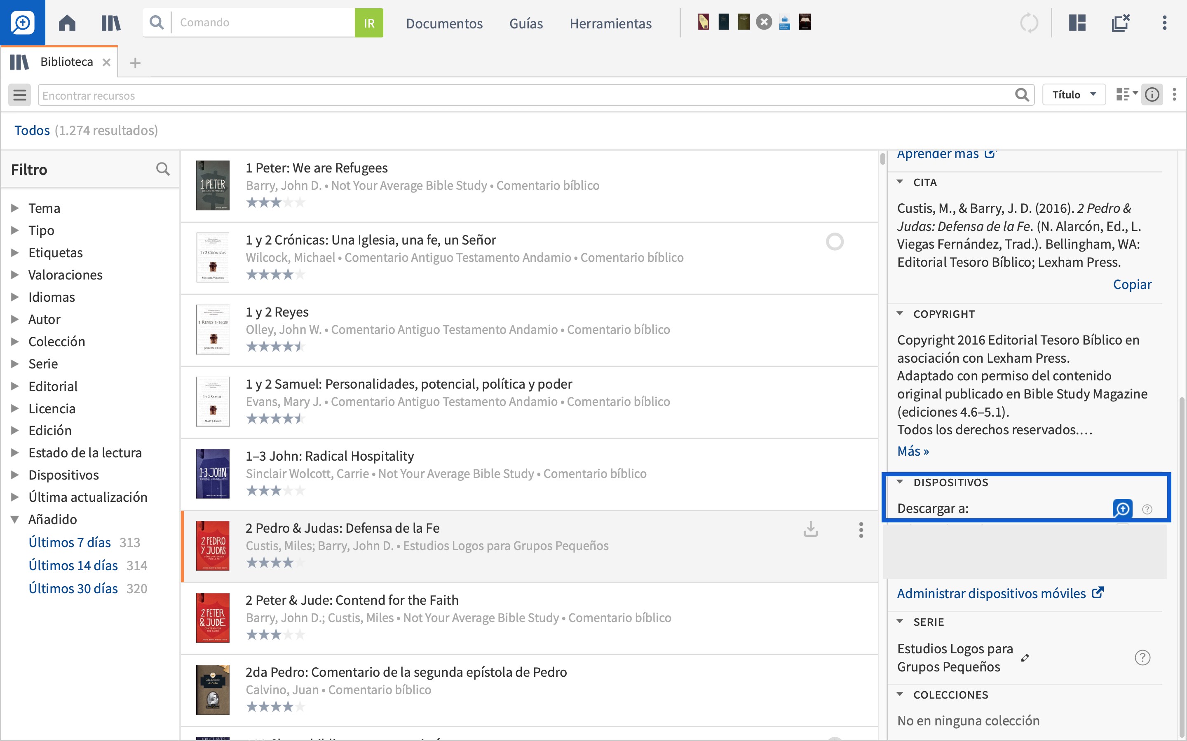Expand the Valoraciones filter
Screen dimensions: 1187x741
(15, 275)
